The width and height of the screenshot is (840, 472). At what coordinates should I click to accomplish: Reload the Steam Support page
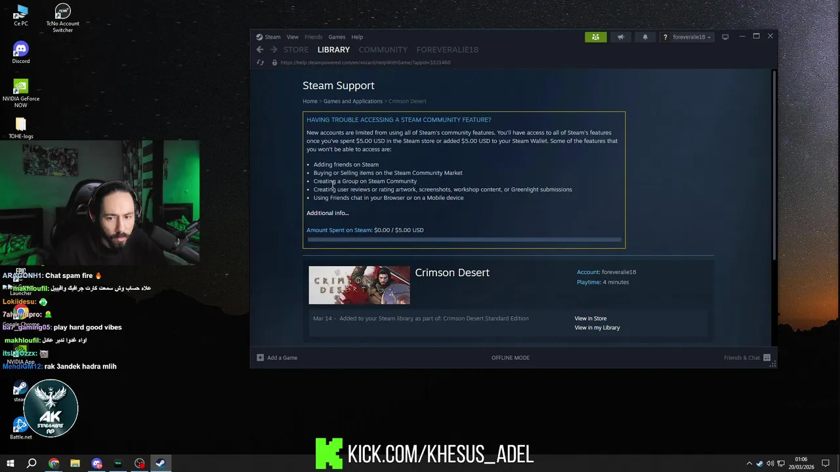261,62
